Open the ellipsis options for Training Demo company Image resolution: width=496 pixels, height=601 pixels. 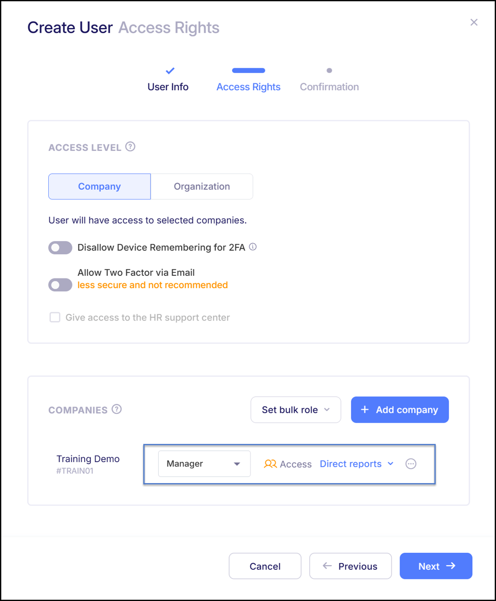(x=411, y=464)
